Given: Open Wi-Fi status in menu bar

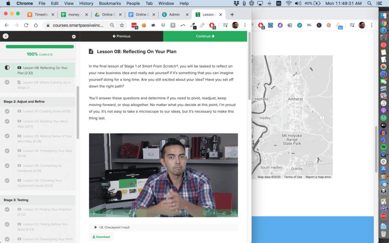Looking at the screenshot, I should click(288, 3).
